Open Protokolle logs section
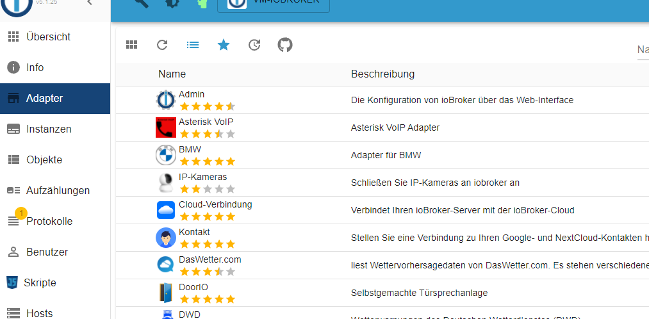 (x=55, y=222)
